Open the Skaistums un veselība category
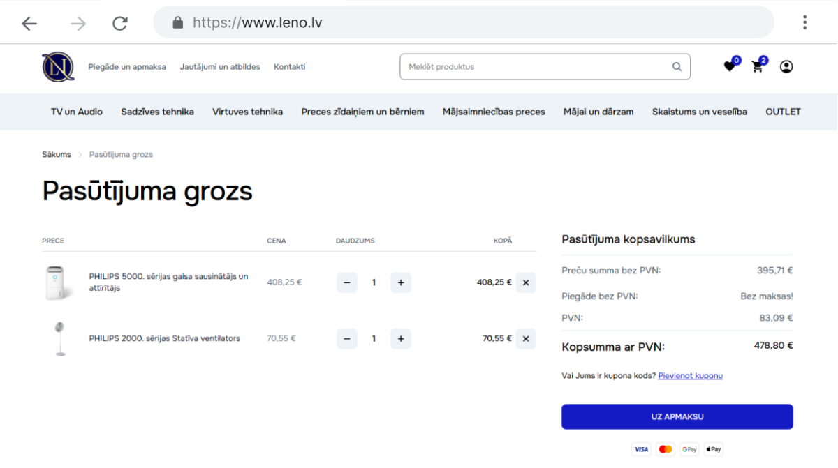 pyautogui.click(x=700, y=112)
